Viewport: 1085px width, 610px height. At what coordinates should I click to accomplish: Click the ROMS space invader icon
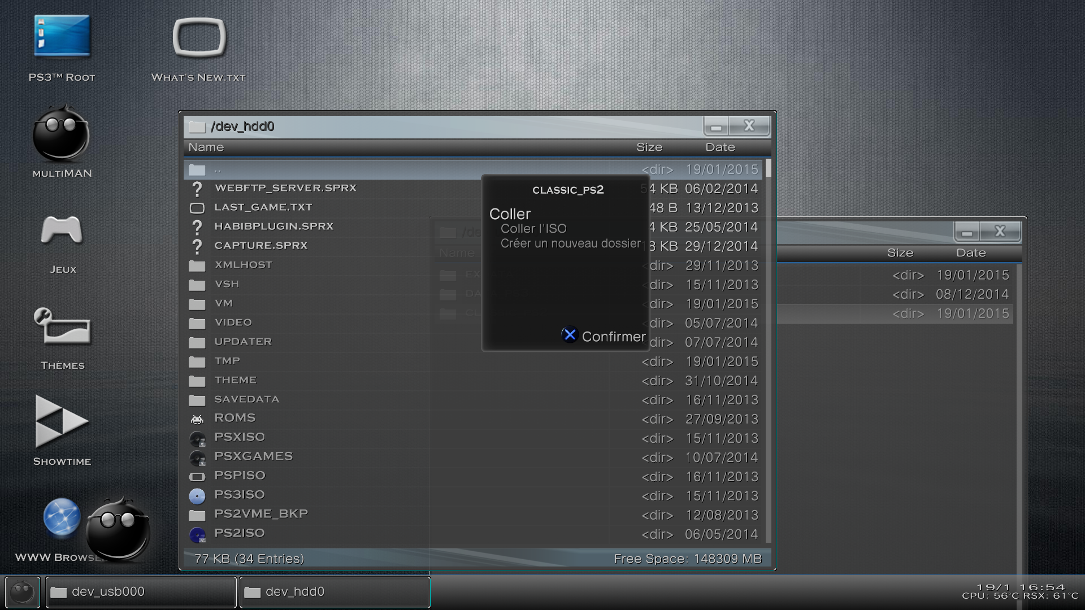pos(197,419)
